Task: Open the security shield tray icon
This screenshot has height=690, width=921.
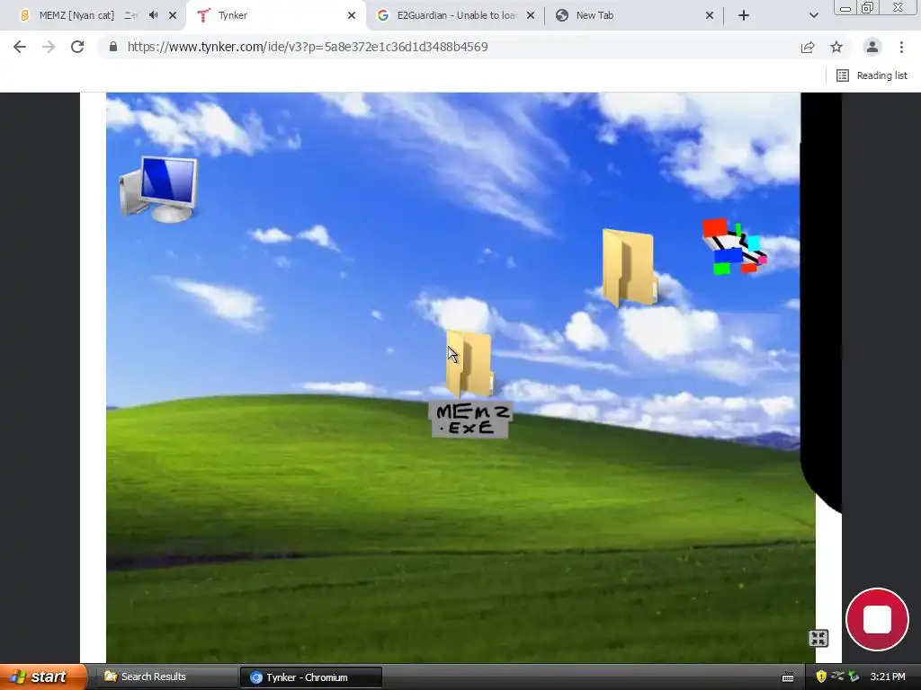Action: (x=820, y=677)
